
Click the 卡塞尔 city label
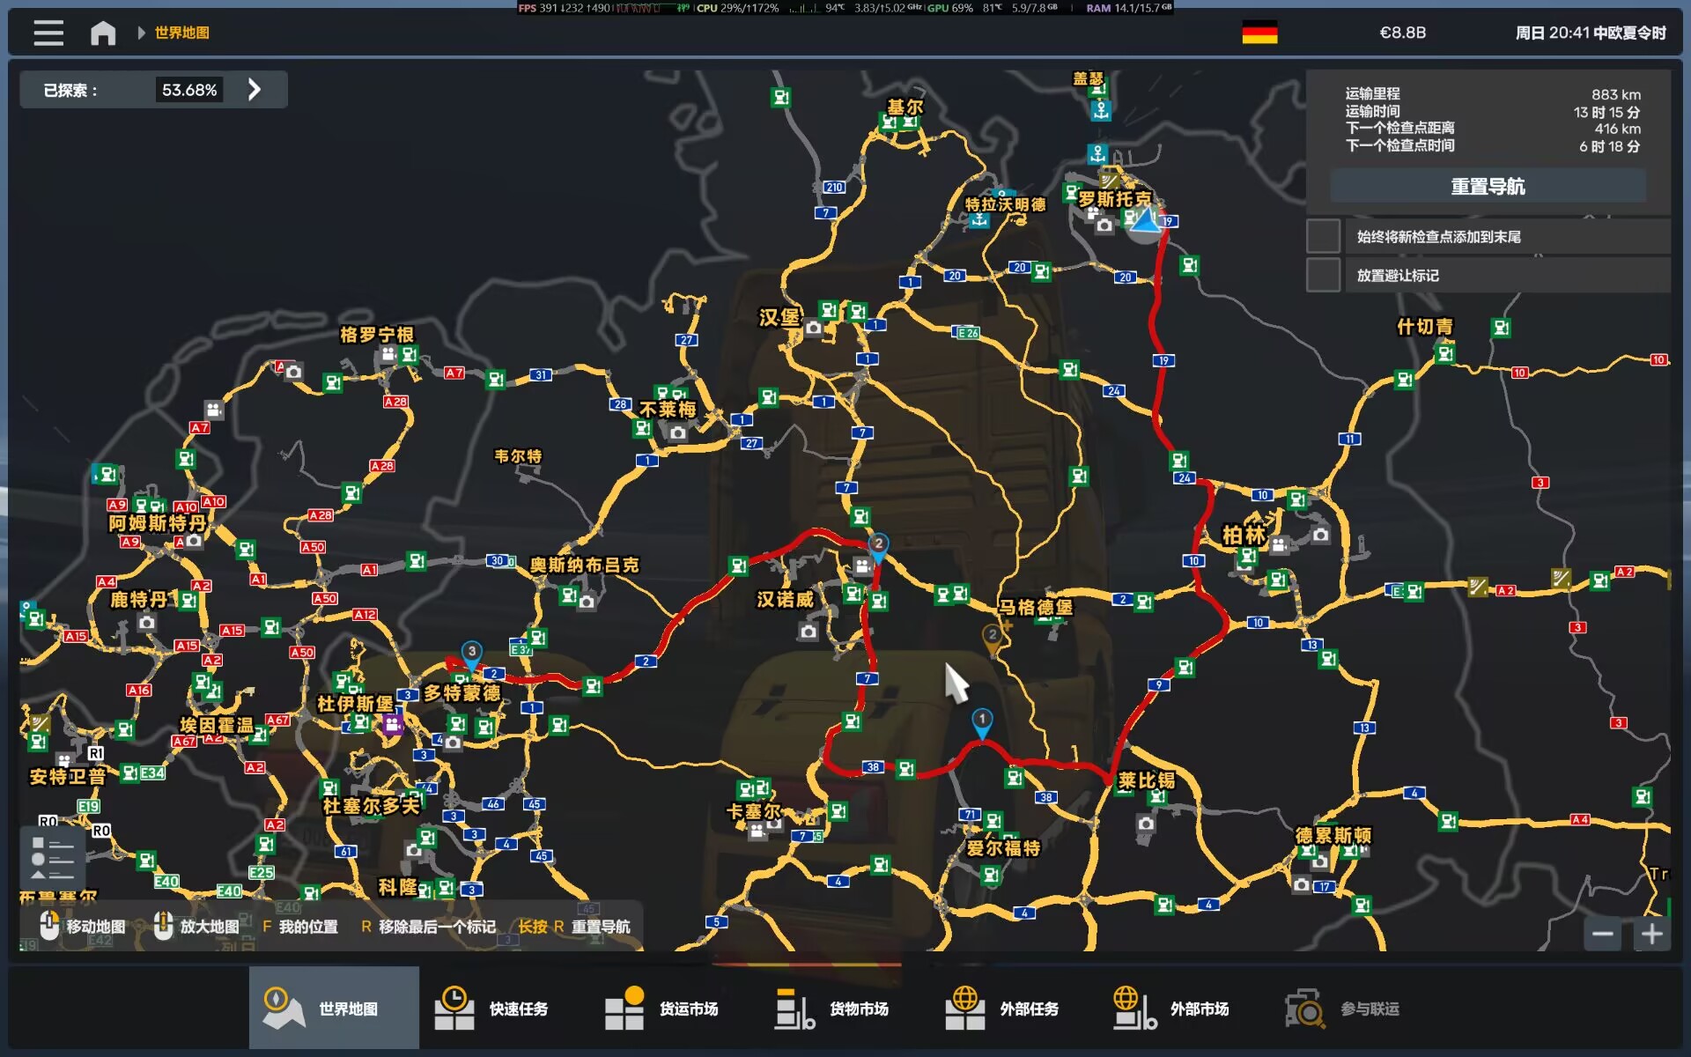point(753,811)
